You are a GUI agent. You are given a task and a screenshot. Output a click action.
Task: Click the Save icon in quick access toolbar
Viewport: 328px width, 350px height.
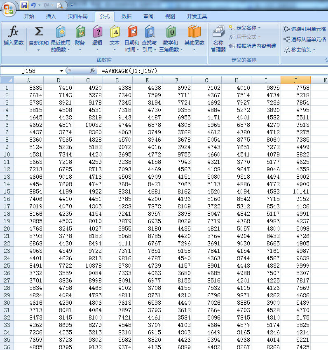point(24,5)
